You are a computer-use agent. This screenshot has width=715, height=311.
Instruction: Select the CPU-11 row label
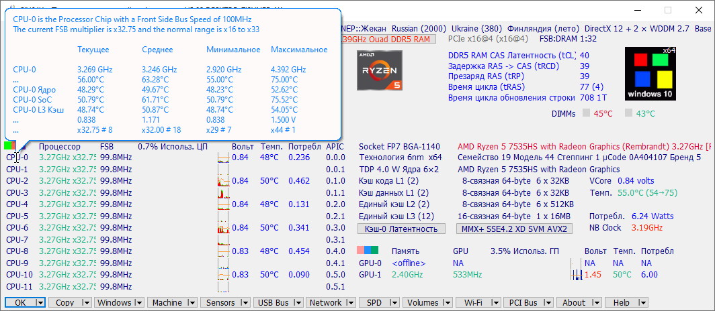pos(19,286)
